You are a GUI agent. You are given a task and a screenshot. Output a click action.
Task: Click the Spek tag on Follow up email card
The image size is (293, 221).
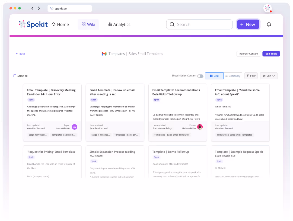94,100
